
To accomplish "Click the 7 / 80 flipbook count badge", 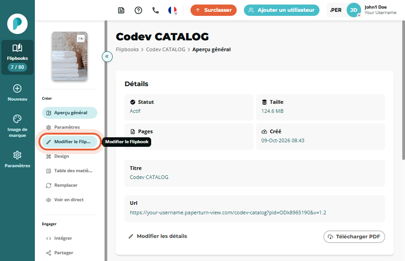I will click(x=17, y=67).
